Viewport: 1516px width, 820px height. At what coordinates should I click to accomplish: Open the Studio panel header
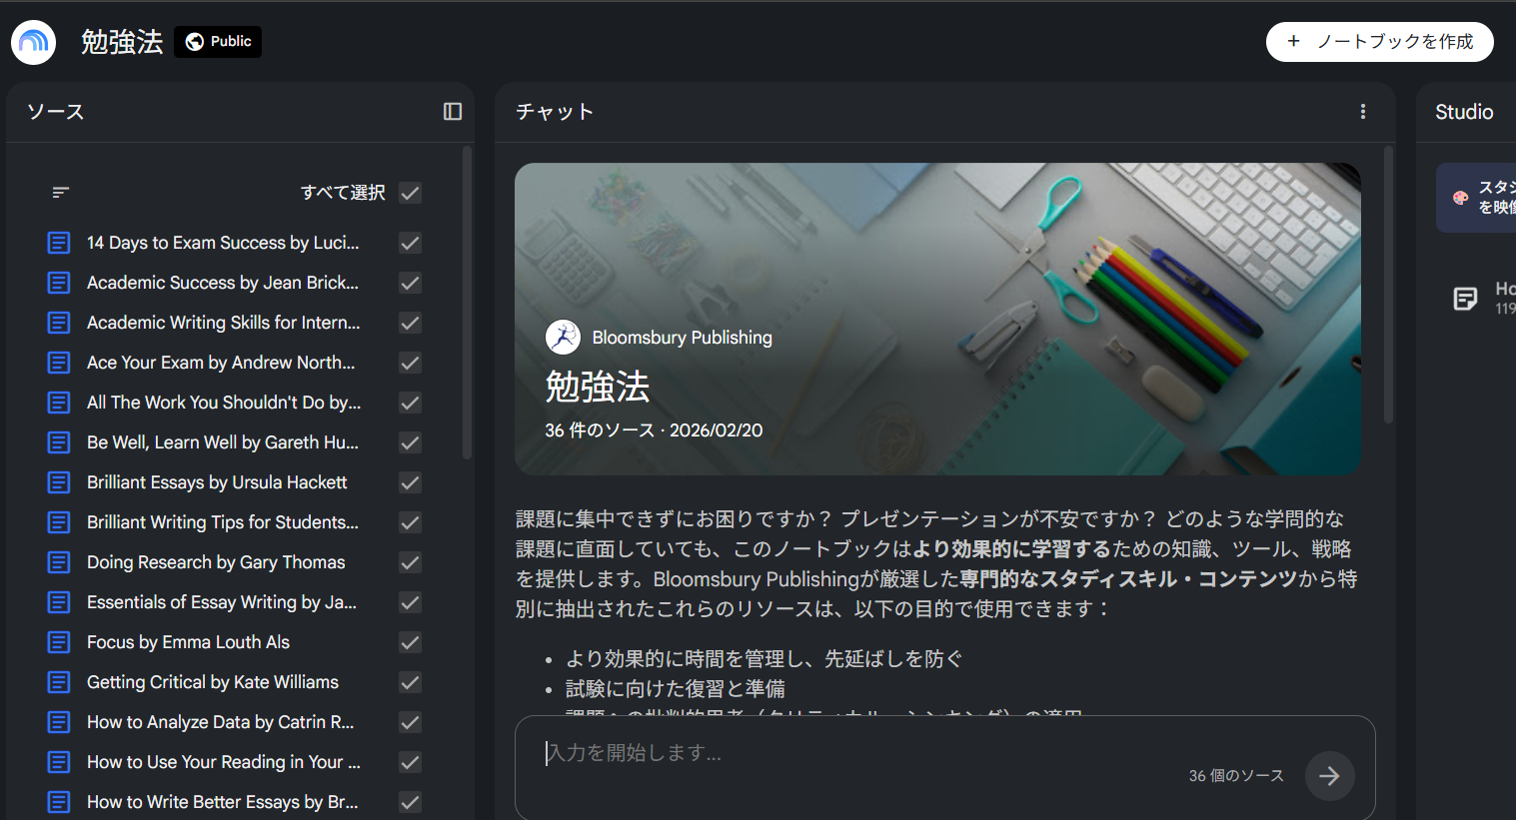(x=1464, y=112)
